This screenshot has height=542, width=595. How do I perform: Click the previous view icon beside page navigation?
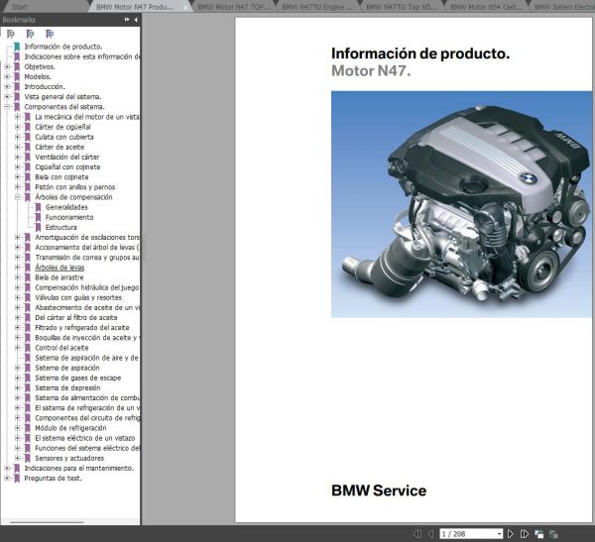tap(538, 534)
